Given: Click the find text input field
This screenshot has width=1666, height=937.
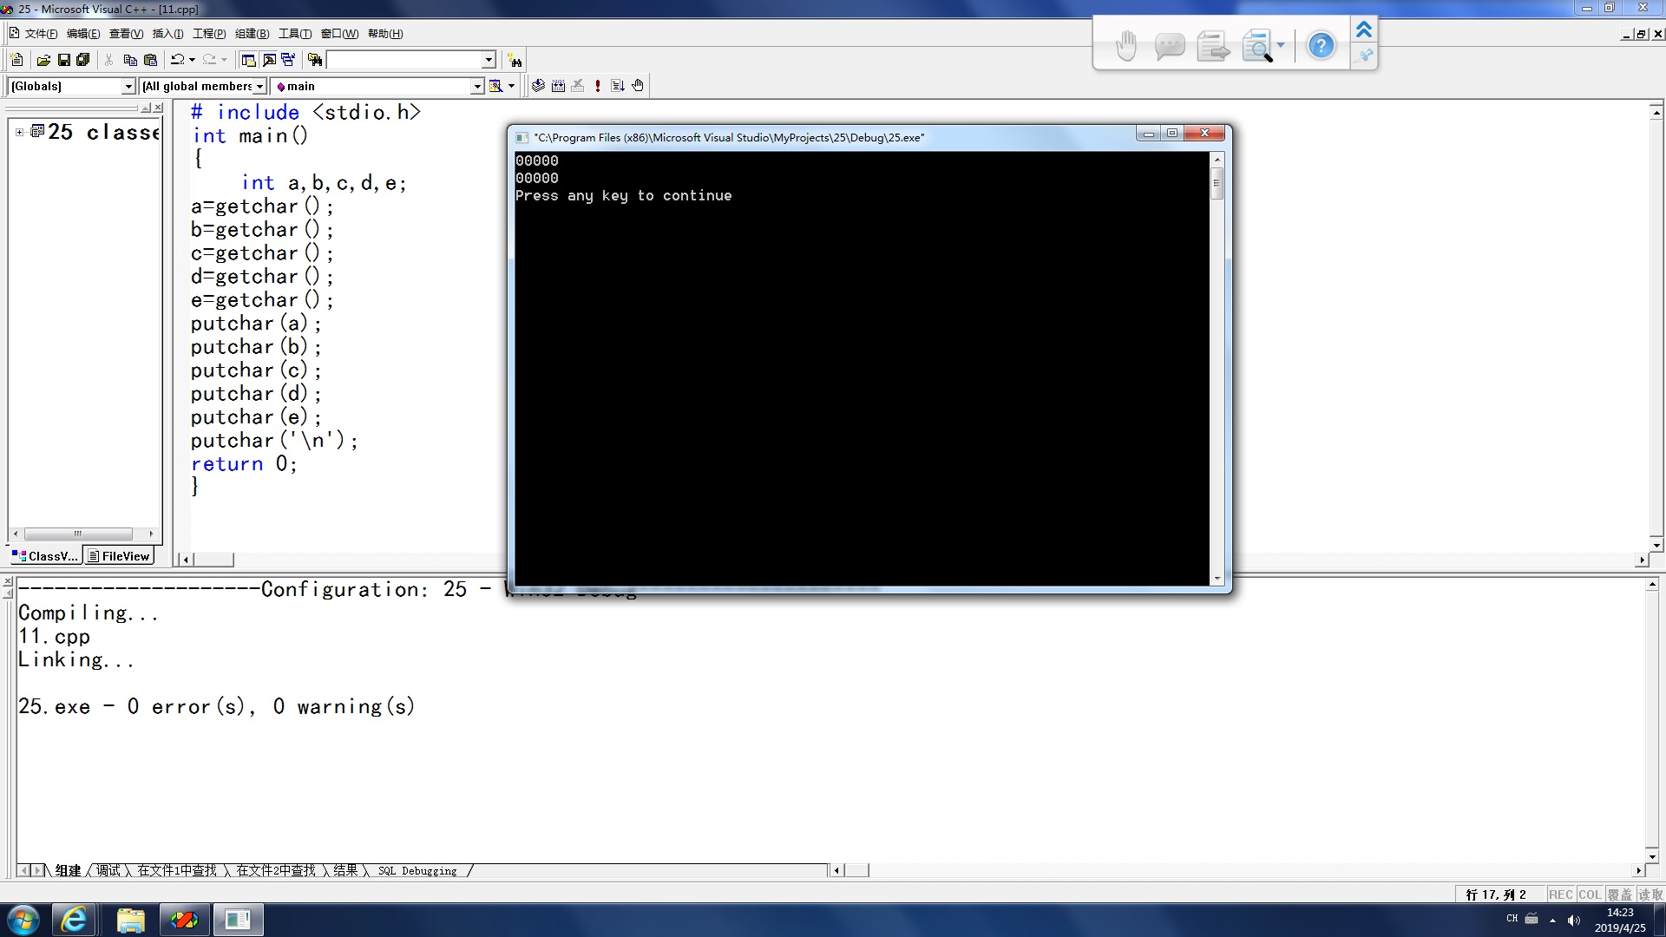Looking at the screenshot, I should (x=403, y=60).
